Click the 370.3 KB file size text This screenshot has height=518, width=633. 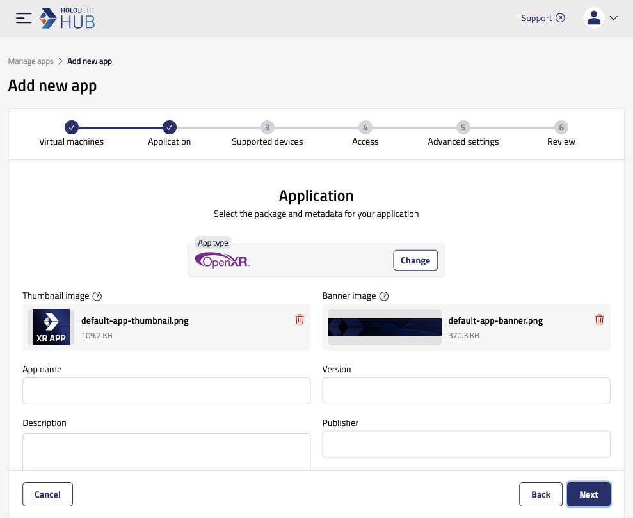tap(464, 336)
